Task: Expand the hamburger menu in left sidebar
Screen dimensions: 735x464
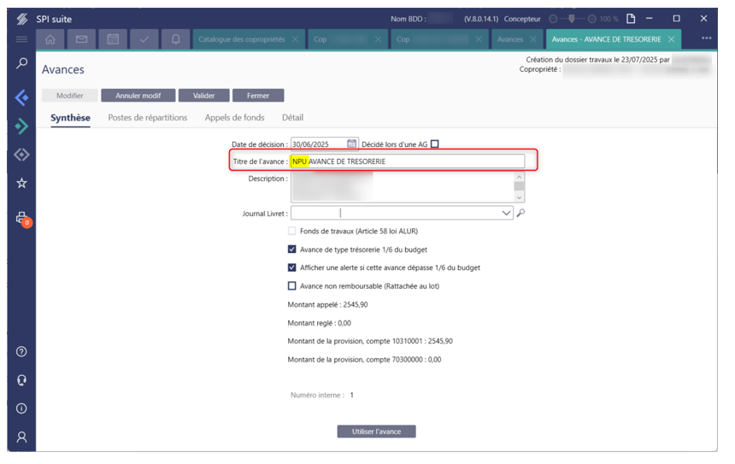Action: click(x=22, y=39)
